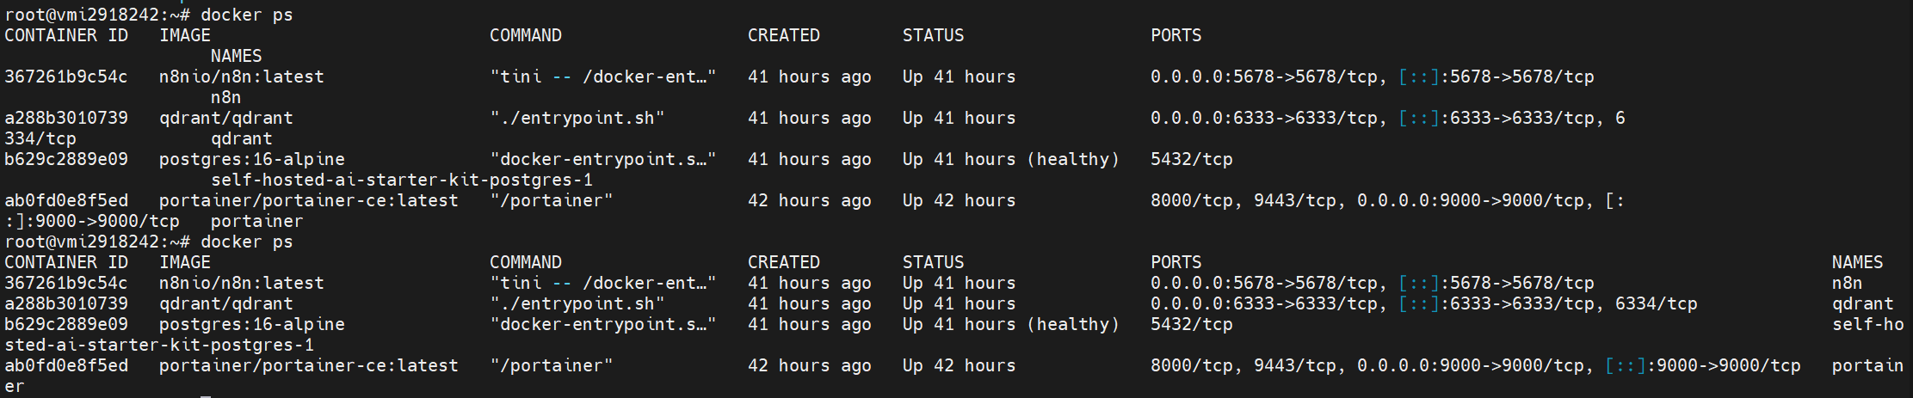Click the NAMES header in second docker ps output
The image size is (1913, 398).
(1857, 262)
